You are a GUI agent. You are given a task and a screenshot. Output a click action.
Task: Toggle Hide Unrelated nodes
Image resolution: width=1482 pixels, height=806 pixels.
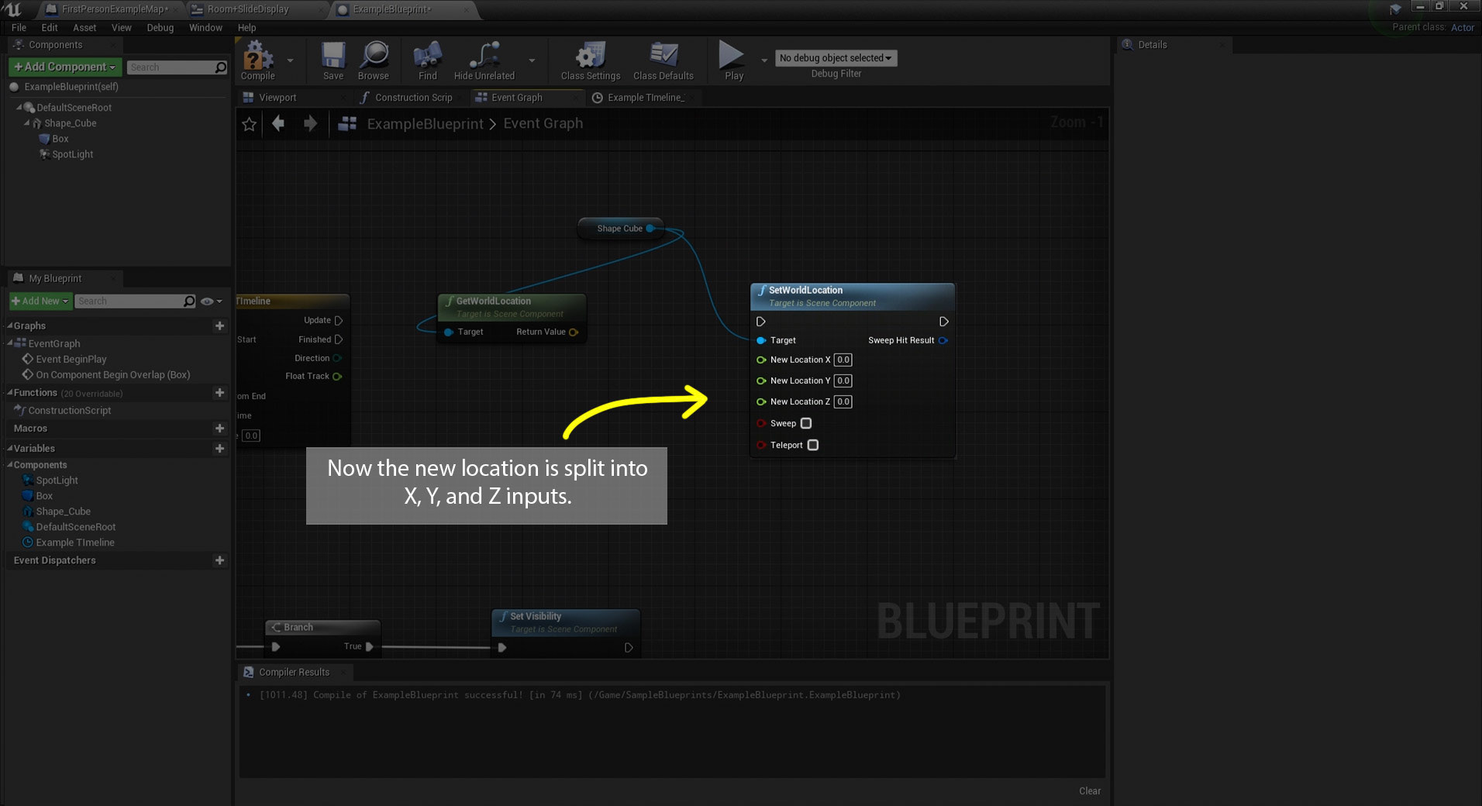tap(484, 60)
